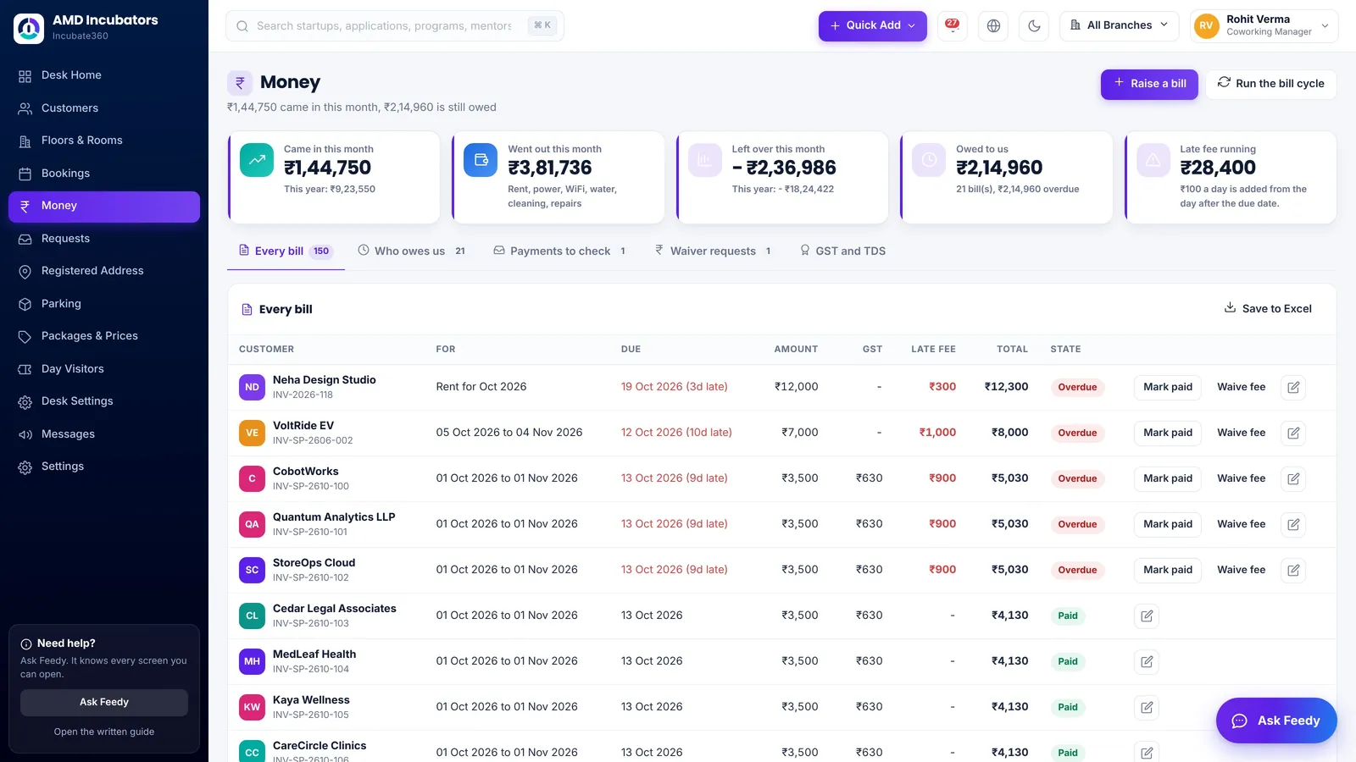The width and height of the screenshot is (1356, 762).
Task: Click the Requests inbox icon
Action: [25, 240]
